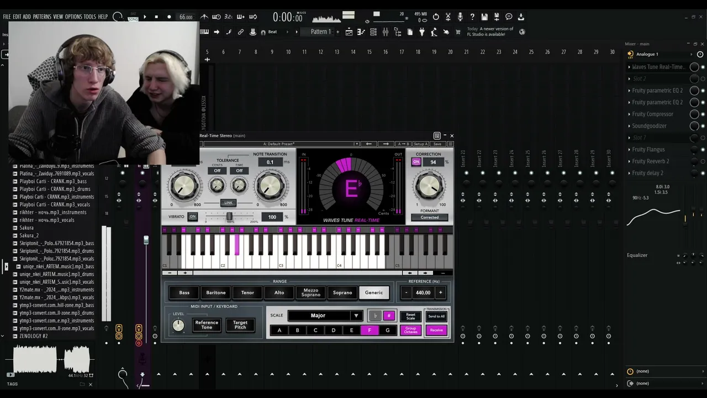This screenshot has width=707, height=398.
Task: Toggle the Tolerance LINK button
Action: coord(228,203)
